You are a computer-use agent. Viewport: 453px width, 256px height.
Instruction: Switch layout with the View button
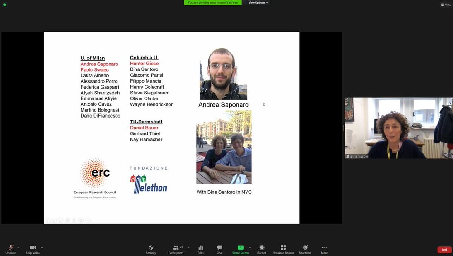446,5
